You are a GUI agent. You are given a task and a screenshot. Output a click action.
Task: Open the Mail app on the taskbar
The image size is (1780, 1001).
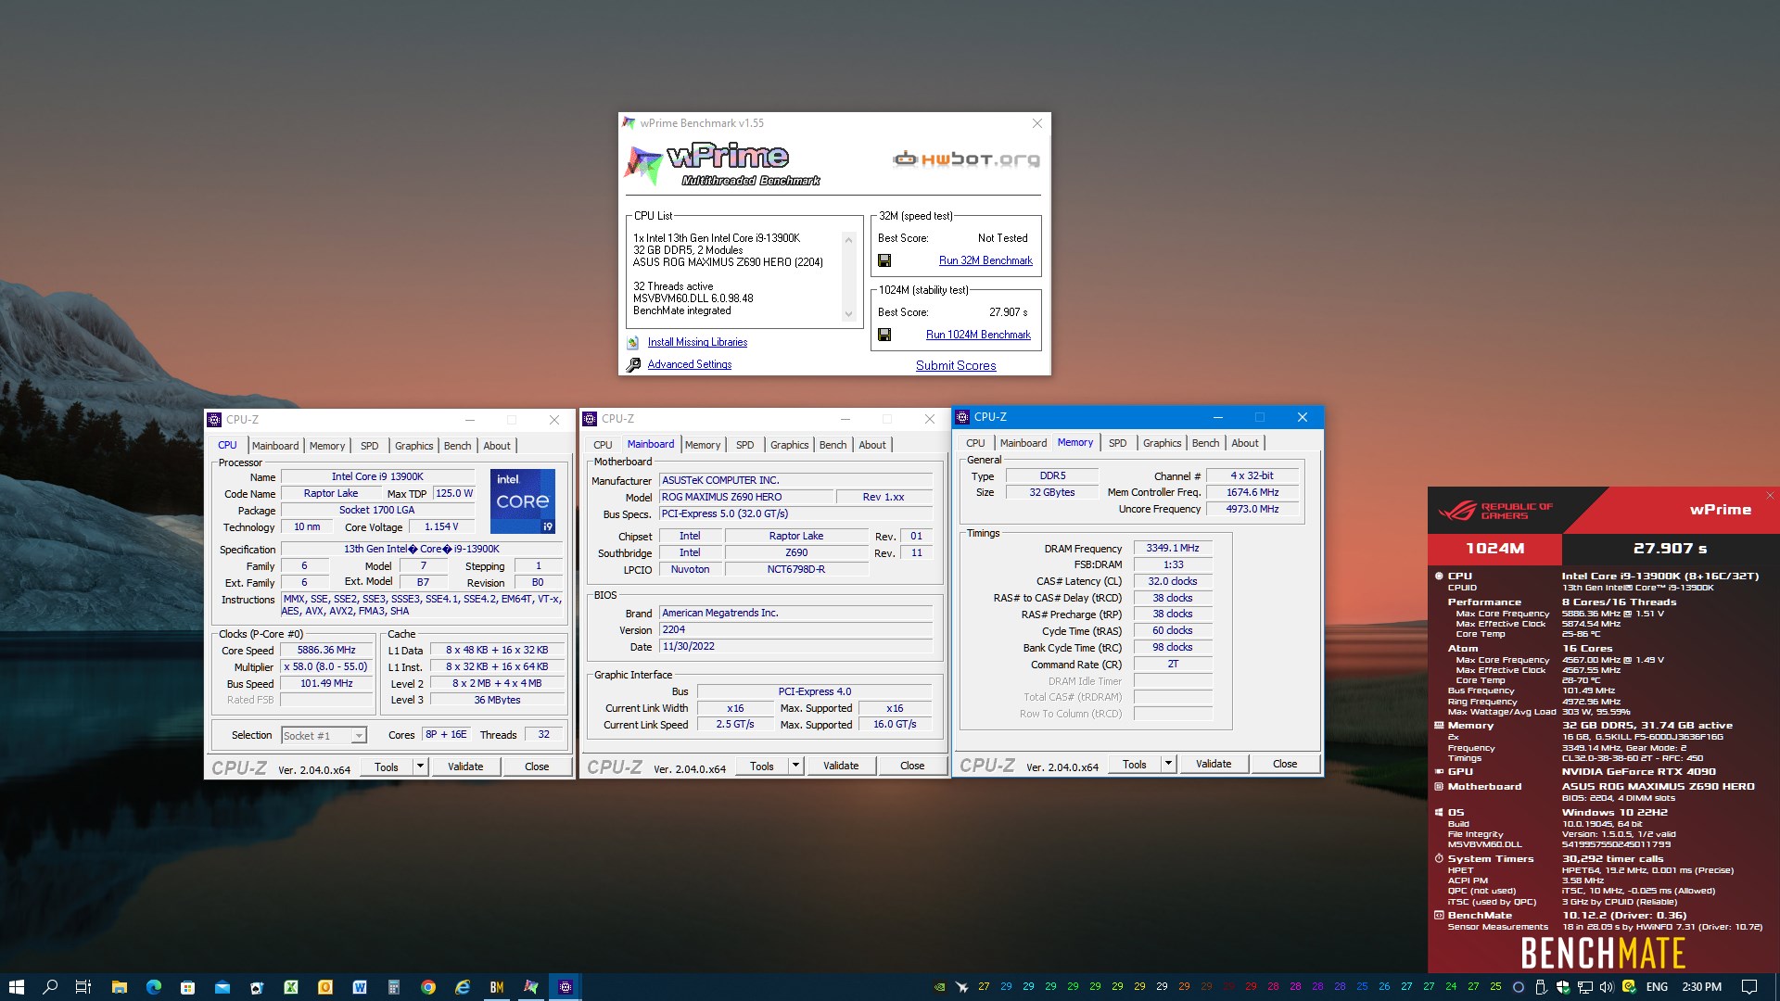(x=222, y=987)
